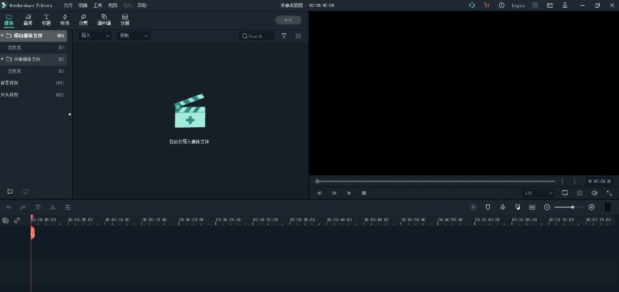Click the preview volume speaker icon
The image size is (619, 292).
(594, 193)
